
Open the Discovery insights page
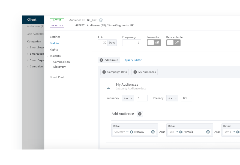[59, 67]
